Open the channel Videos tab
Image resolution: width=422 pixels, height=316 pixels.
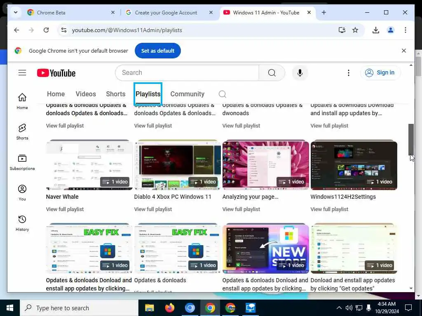coord(86,94)
